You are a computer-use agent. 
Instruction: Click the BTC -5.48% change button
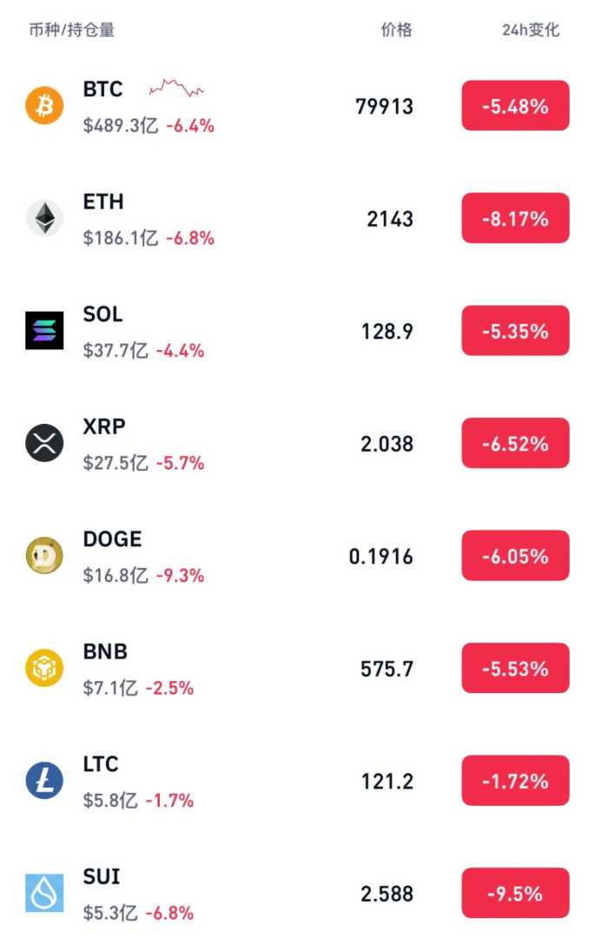coord(515,106)
